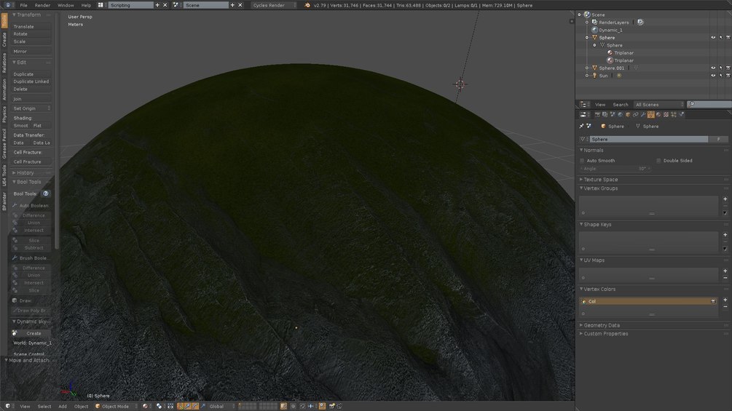Viewport: 732px width, 411px height.
Task: Open the object properties cube icon
Action: click(628, 115)
